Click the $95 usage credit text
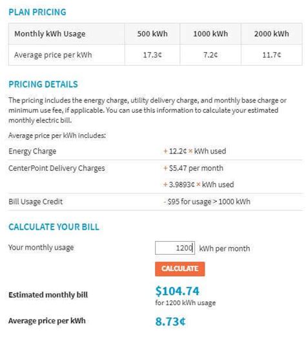 tap(207, 202)
